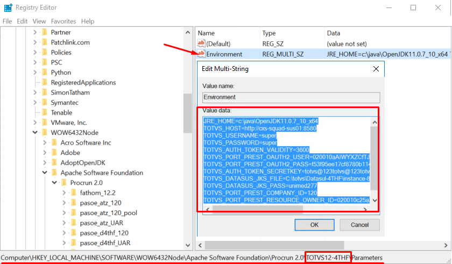Open the File menu
Viewport: 452px width, 264px height.
(x=7, y=22)
